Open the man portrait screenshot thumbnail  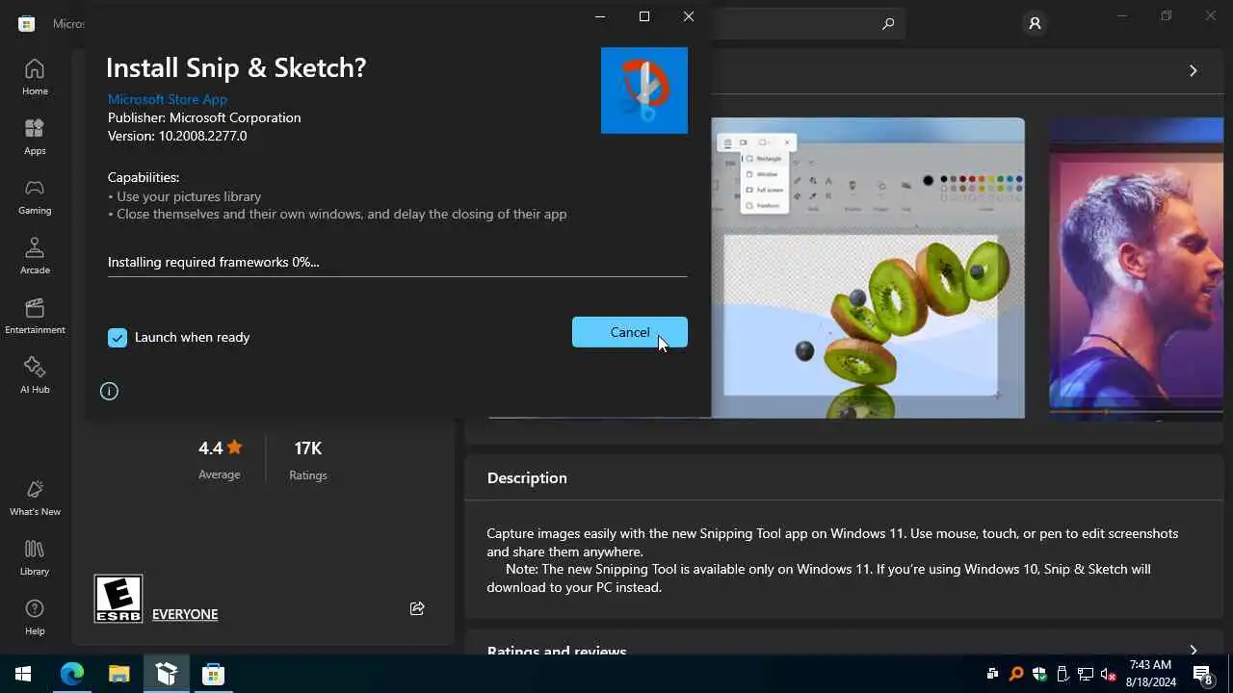coord(1137,268)
